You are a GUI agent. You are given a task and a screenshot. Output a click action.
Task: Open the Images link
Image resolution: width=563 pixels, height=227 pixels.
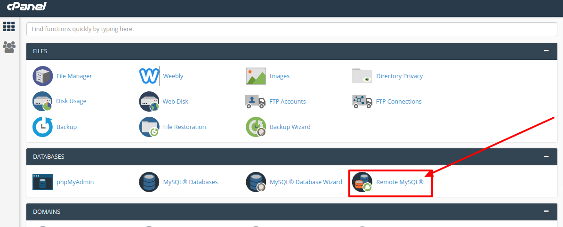(x=279, y=76)
